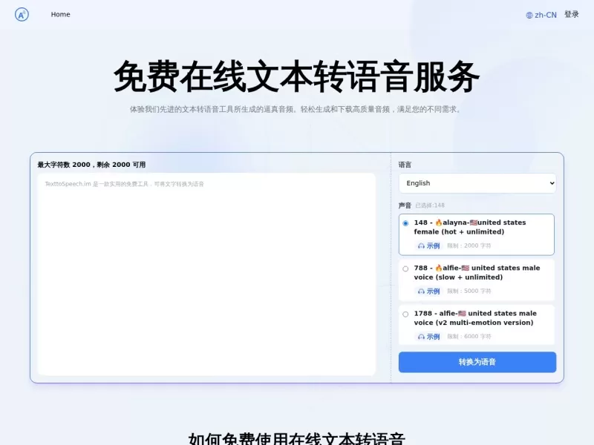This screenshot has width=594, height=445.
Task: Select the radio button for voice 148 alayna
Action: (x=405, y=222)
